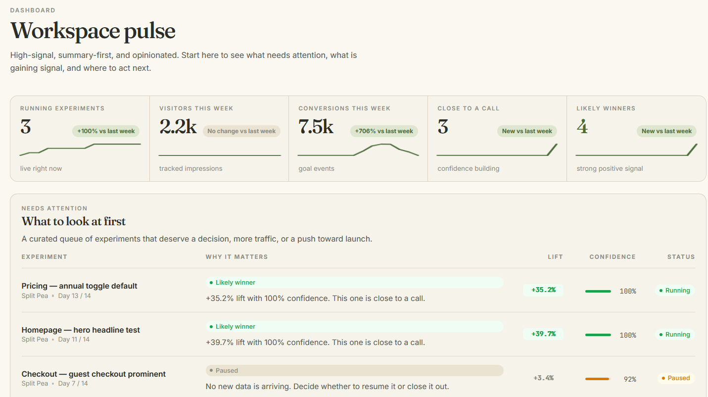Image resolution: width=708 pixels, height=397 pixels.
Task: Click the Workspace pulse page title
Action: tap(93, 31)
